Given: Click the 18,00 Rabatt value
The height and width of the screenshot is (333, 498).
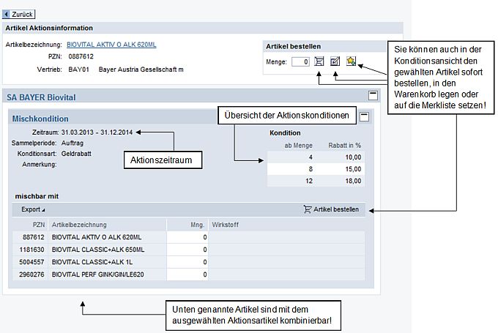Looking at the screenshot, I should tap(353, 181).
